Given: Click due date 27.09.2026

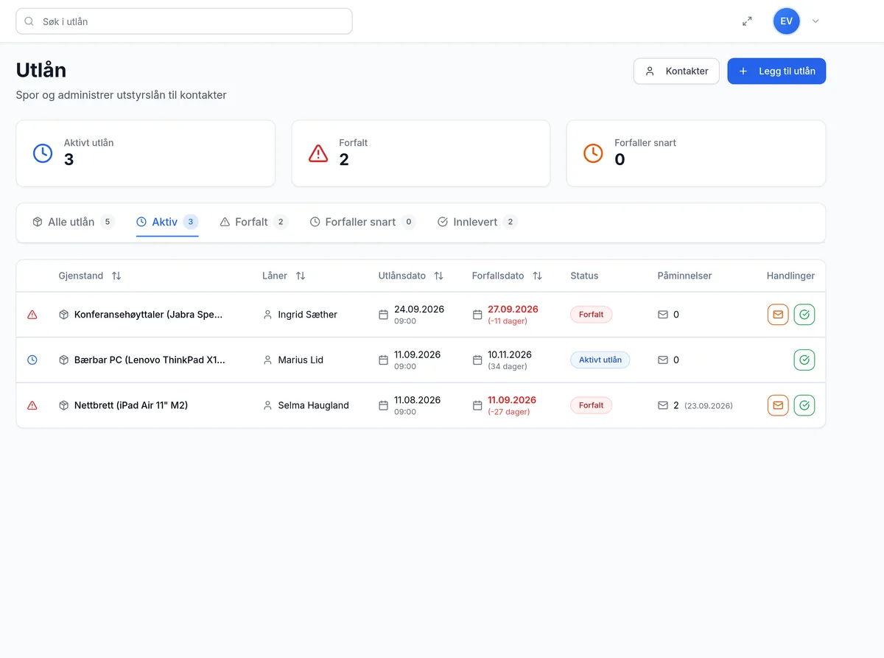Looking at the screenshot, I should click(513, 309).
